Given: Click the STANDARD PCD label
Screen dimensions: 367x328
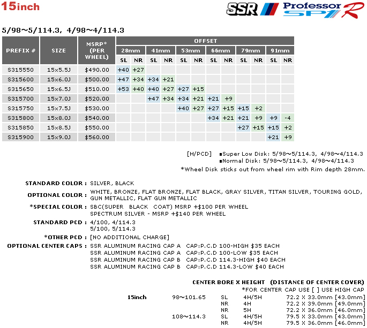Looking at the screenshot, I should (x=60, y=223).
